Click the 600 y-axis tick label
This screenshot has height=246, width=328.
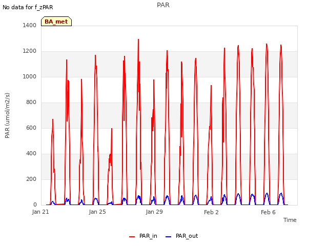(31, 128)
